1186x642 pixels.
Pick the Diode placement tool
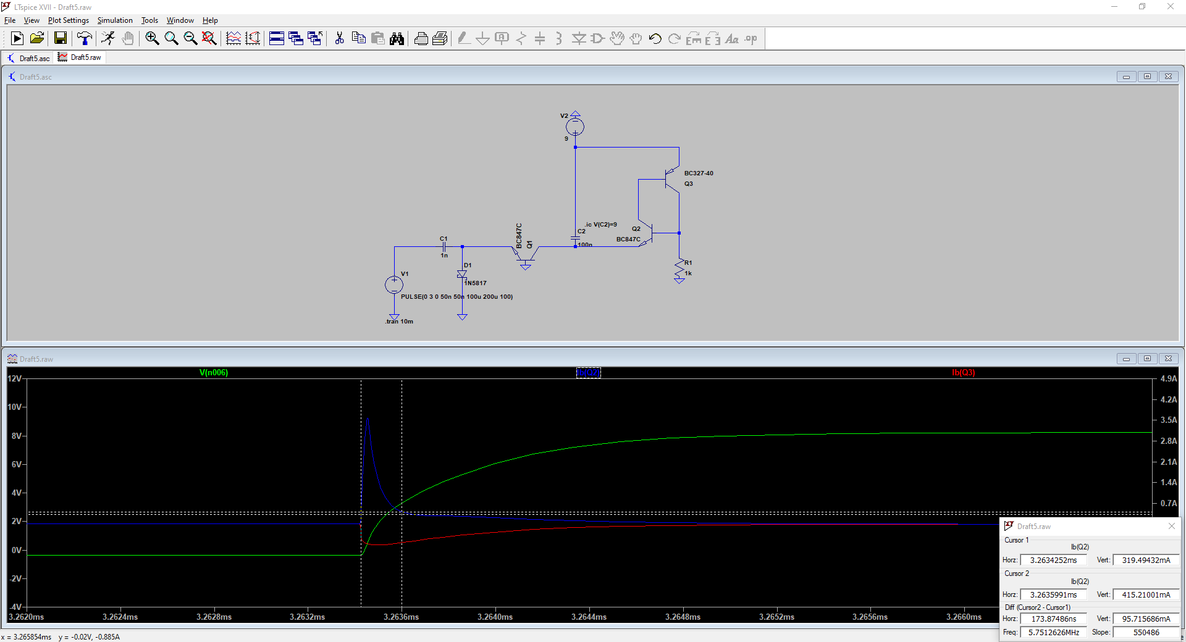point(579,38)
